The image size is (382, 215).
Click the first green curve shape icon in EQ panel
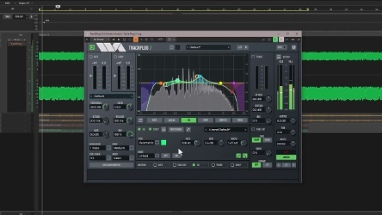[x=239, y=156]
